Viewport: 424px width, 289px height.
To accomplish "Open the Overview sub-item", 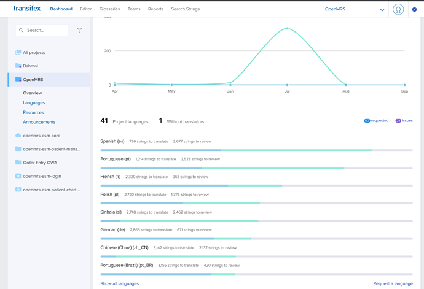I will (33, 93).
